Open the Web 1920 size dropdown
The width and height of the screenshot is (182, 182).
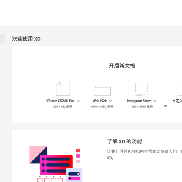[110, 101]
